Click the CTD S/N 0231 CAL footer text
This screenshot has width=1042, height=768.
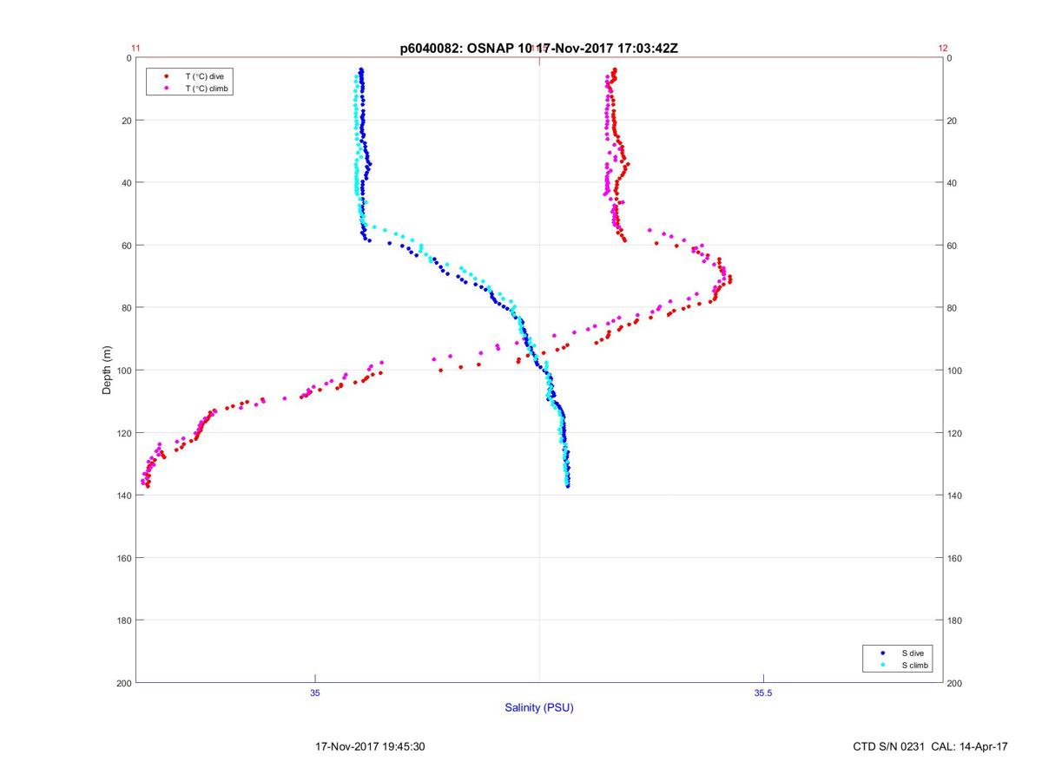(x=931, y=746)
